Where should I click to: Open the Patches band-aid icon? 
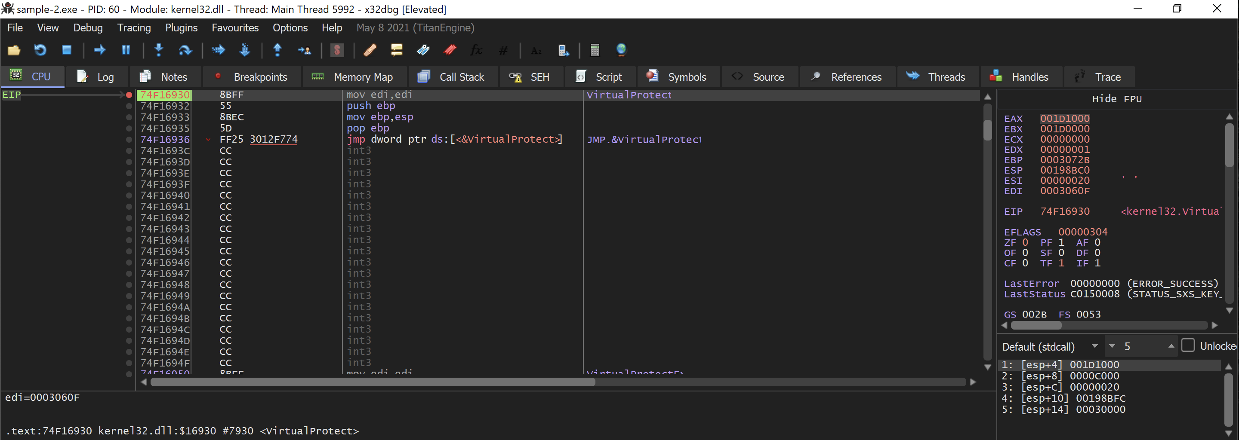click(370, 50)
